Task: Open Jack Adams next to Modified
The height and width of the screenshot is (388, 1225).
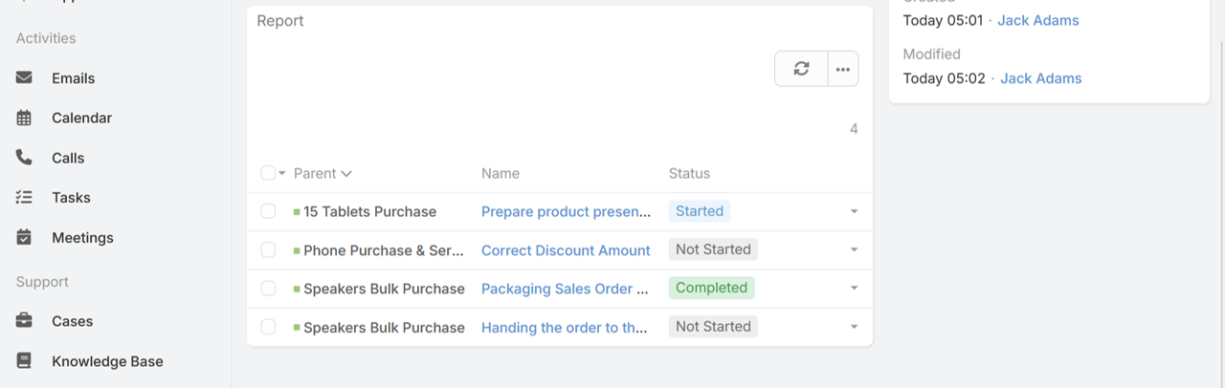Action: (1041, 78)
